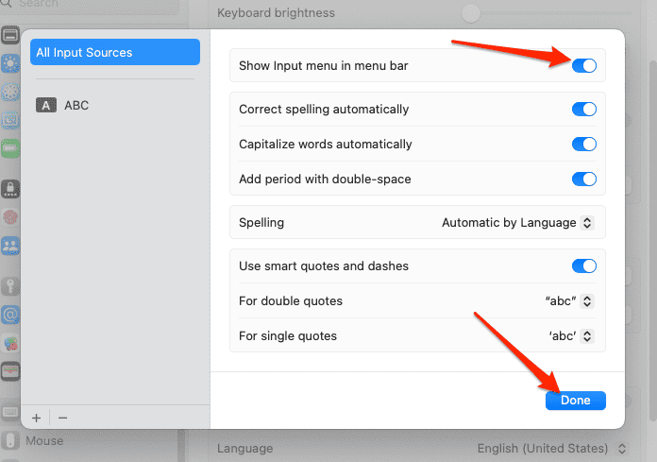Open the Spelling Automatic by Language dropdown
The image size is (657, 462).
tap(518, 223)
